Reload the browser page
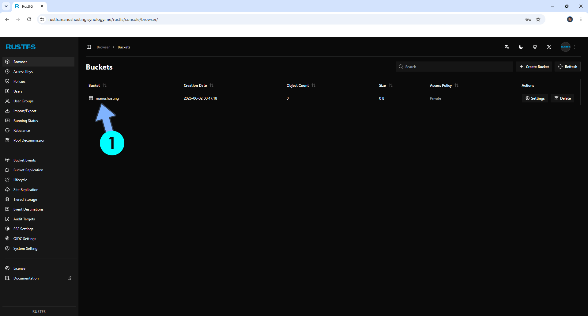This screenshot has width=588, height=316. click(x=29, y=19)
